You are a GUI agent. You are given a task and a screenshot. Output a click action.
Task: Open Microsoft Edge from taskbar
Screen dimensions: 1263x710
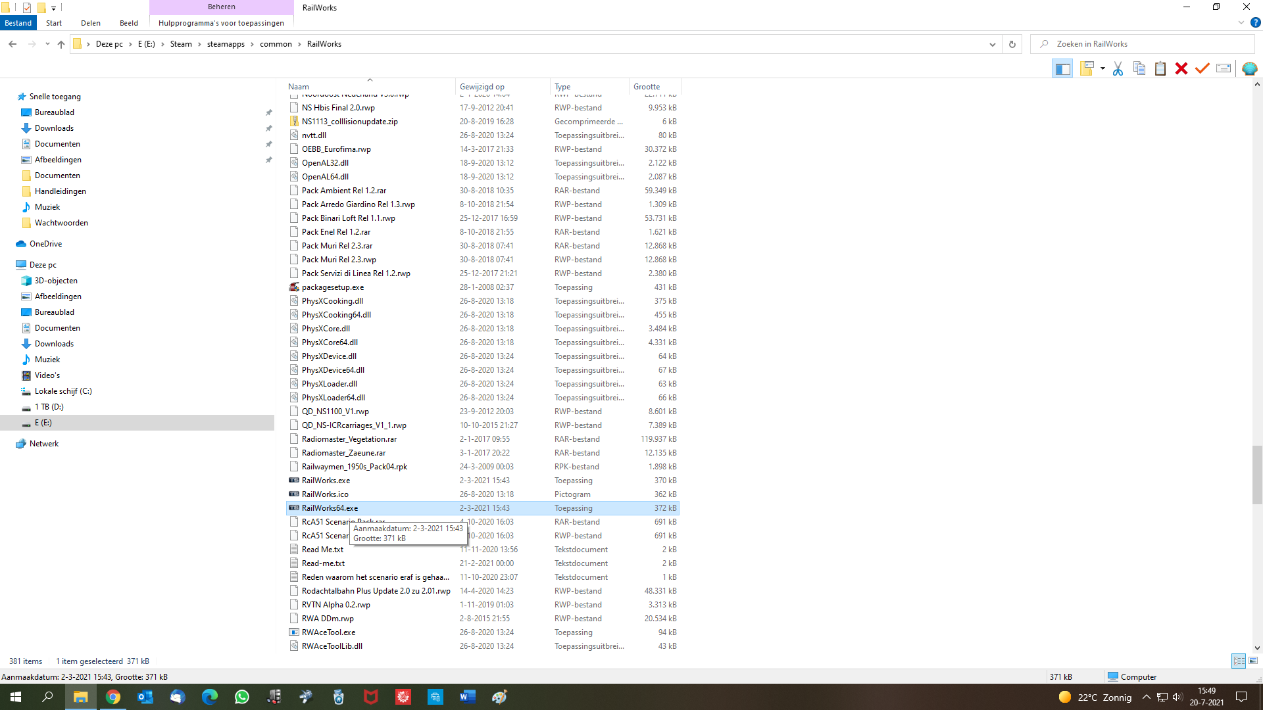point(210,697)
